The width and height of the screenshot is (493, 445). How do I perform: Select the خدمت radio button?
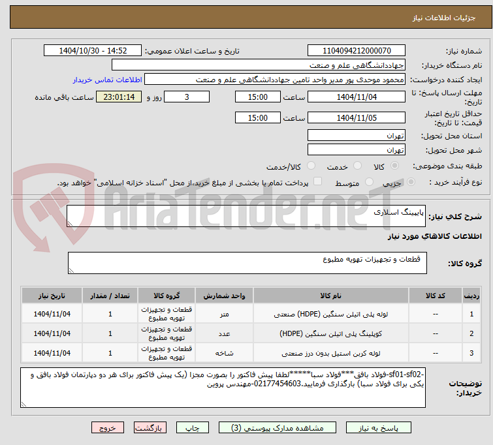(x=357, y=166)
